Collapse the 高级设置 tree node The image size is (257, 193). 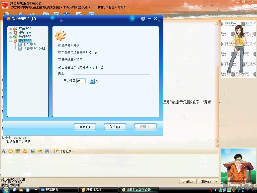tap(11, 41)
